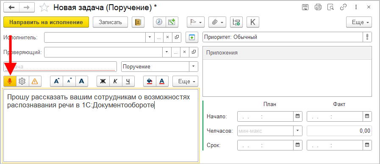The height and width of the screenshot is (164, 380).
Task: Click the orange warning triangle icon
Action: coord(35,82)
